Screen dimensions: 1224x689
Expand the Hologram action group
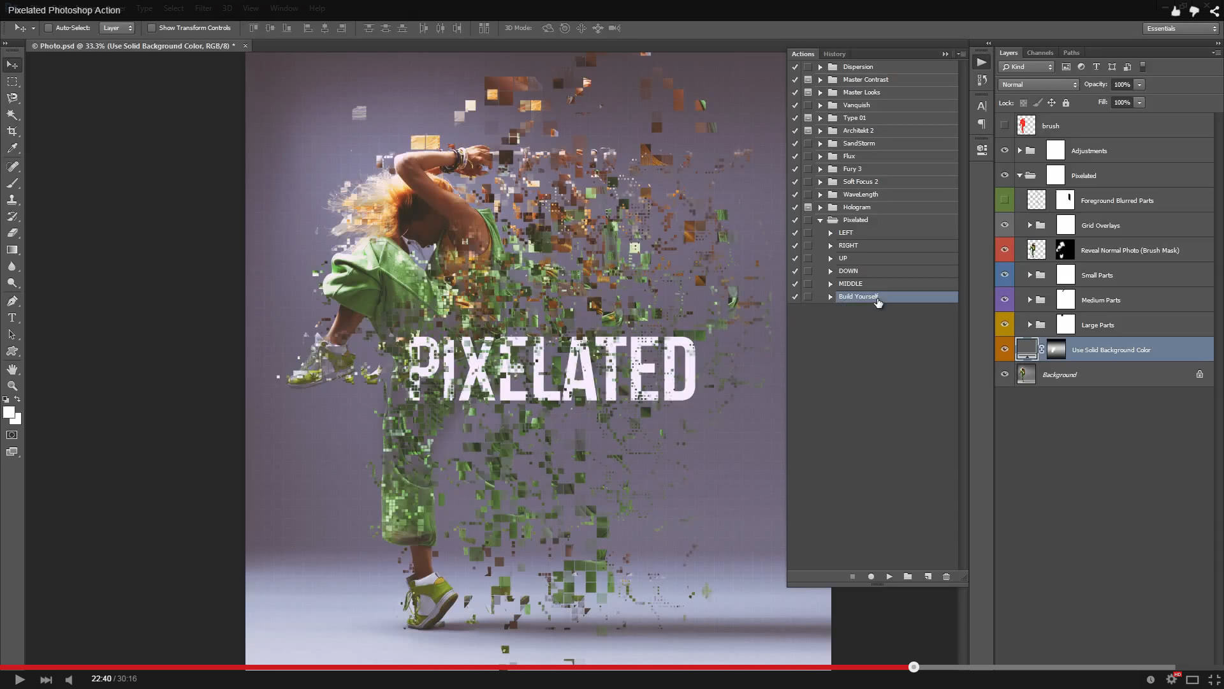coord(820,207)
